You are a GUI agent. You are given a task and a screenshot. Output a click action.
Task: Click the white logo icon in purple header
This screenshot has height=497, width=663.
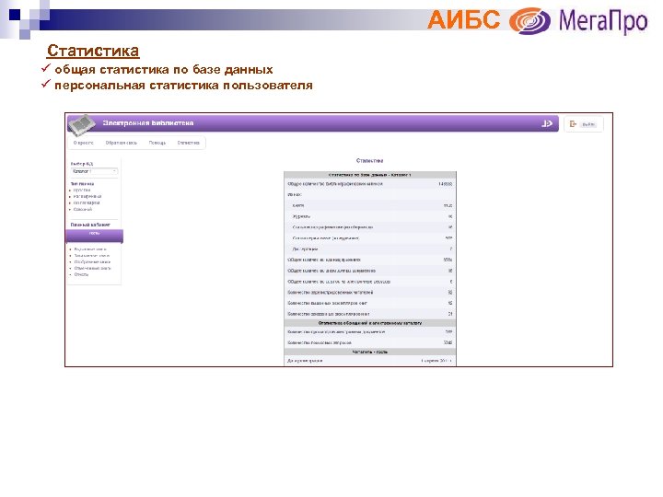tap(547, 123)
